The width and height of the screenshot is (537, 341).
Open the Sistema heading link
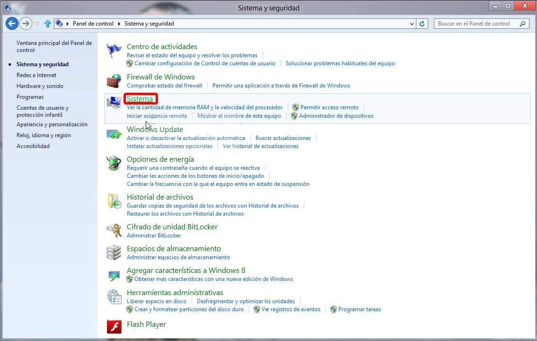[x=140, y=98]
